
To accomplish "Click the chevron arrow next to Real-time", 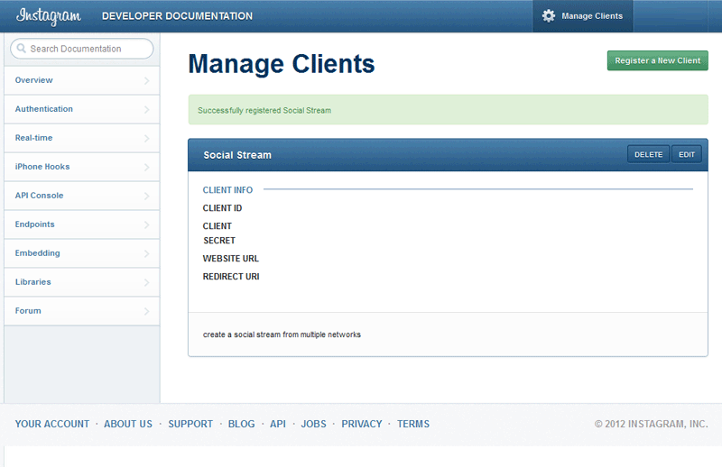I will tap(147, 139).
